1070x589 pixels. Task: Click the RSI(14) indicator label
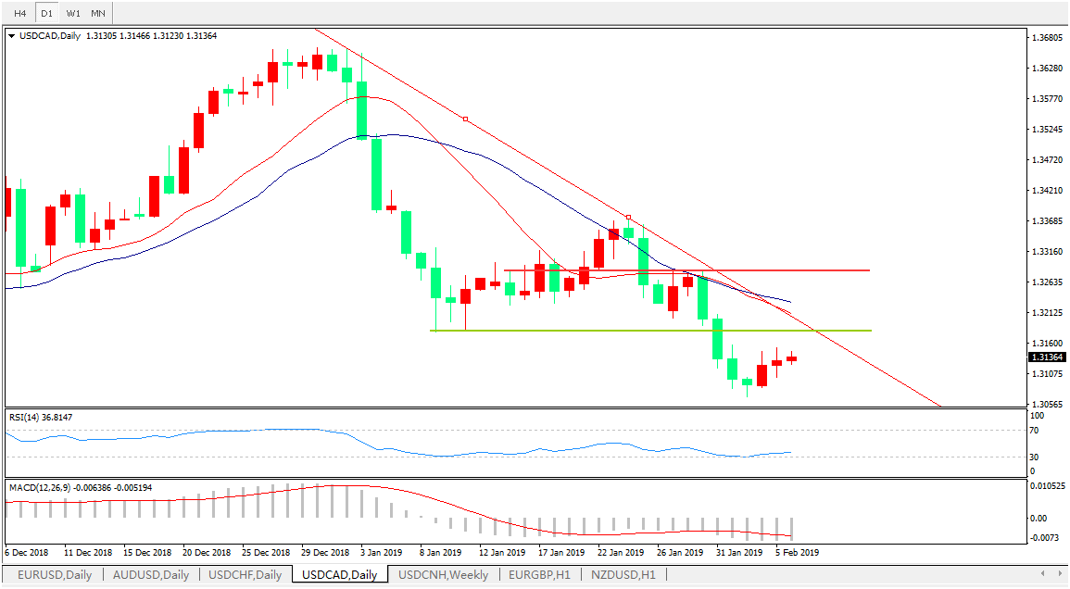(41, 418)
